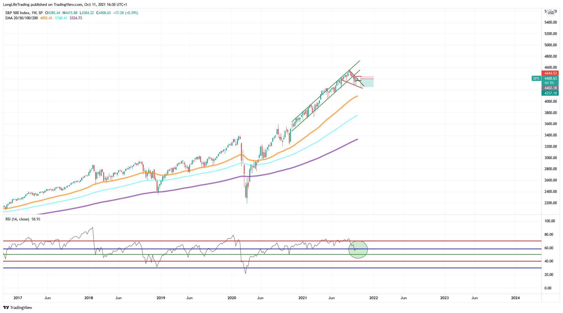Screen dimensions: 563x313
Task: Click the 3200.00 price axis label
Action: (x=551, y=147)
